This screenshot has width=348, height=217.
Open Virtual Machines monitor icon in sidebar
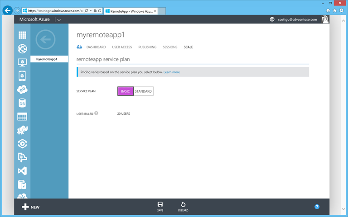[22, 62]
